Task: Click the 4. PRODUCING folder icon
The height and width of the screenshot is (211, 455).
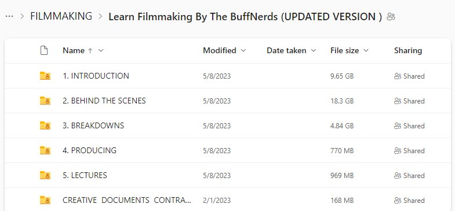Action: pyautogui.click(x=45, y=150)
